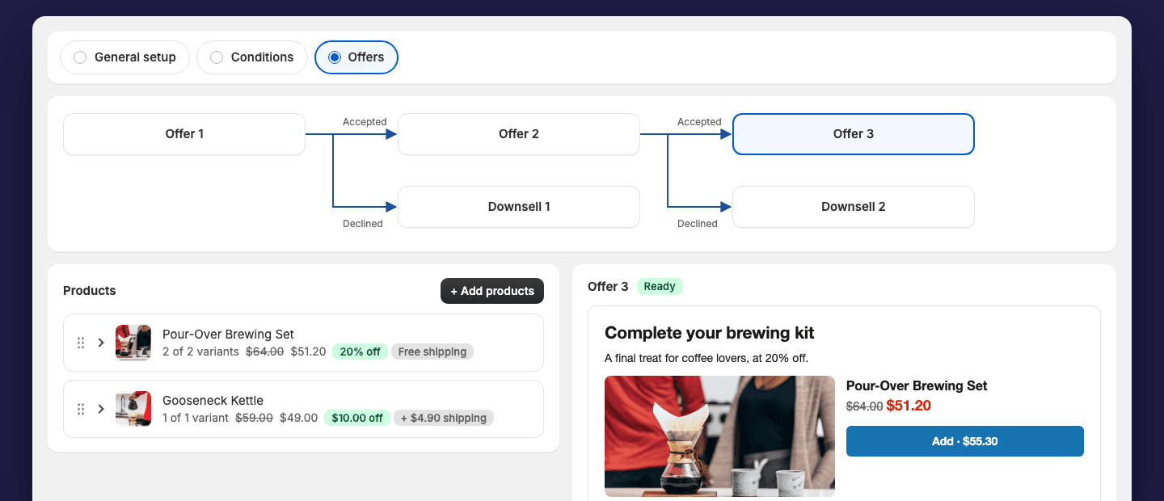Screen dimensions: 1164x501
Task: Click the + $4.90 shipping badge
Action: tap(444, 418)
